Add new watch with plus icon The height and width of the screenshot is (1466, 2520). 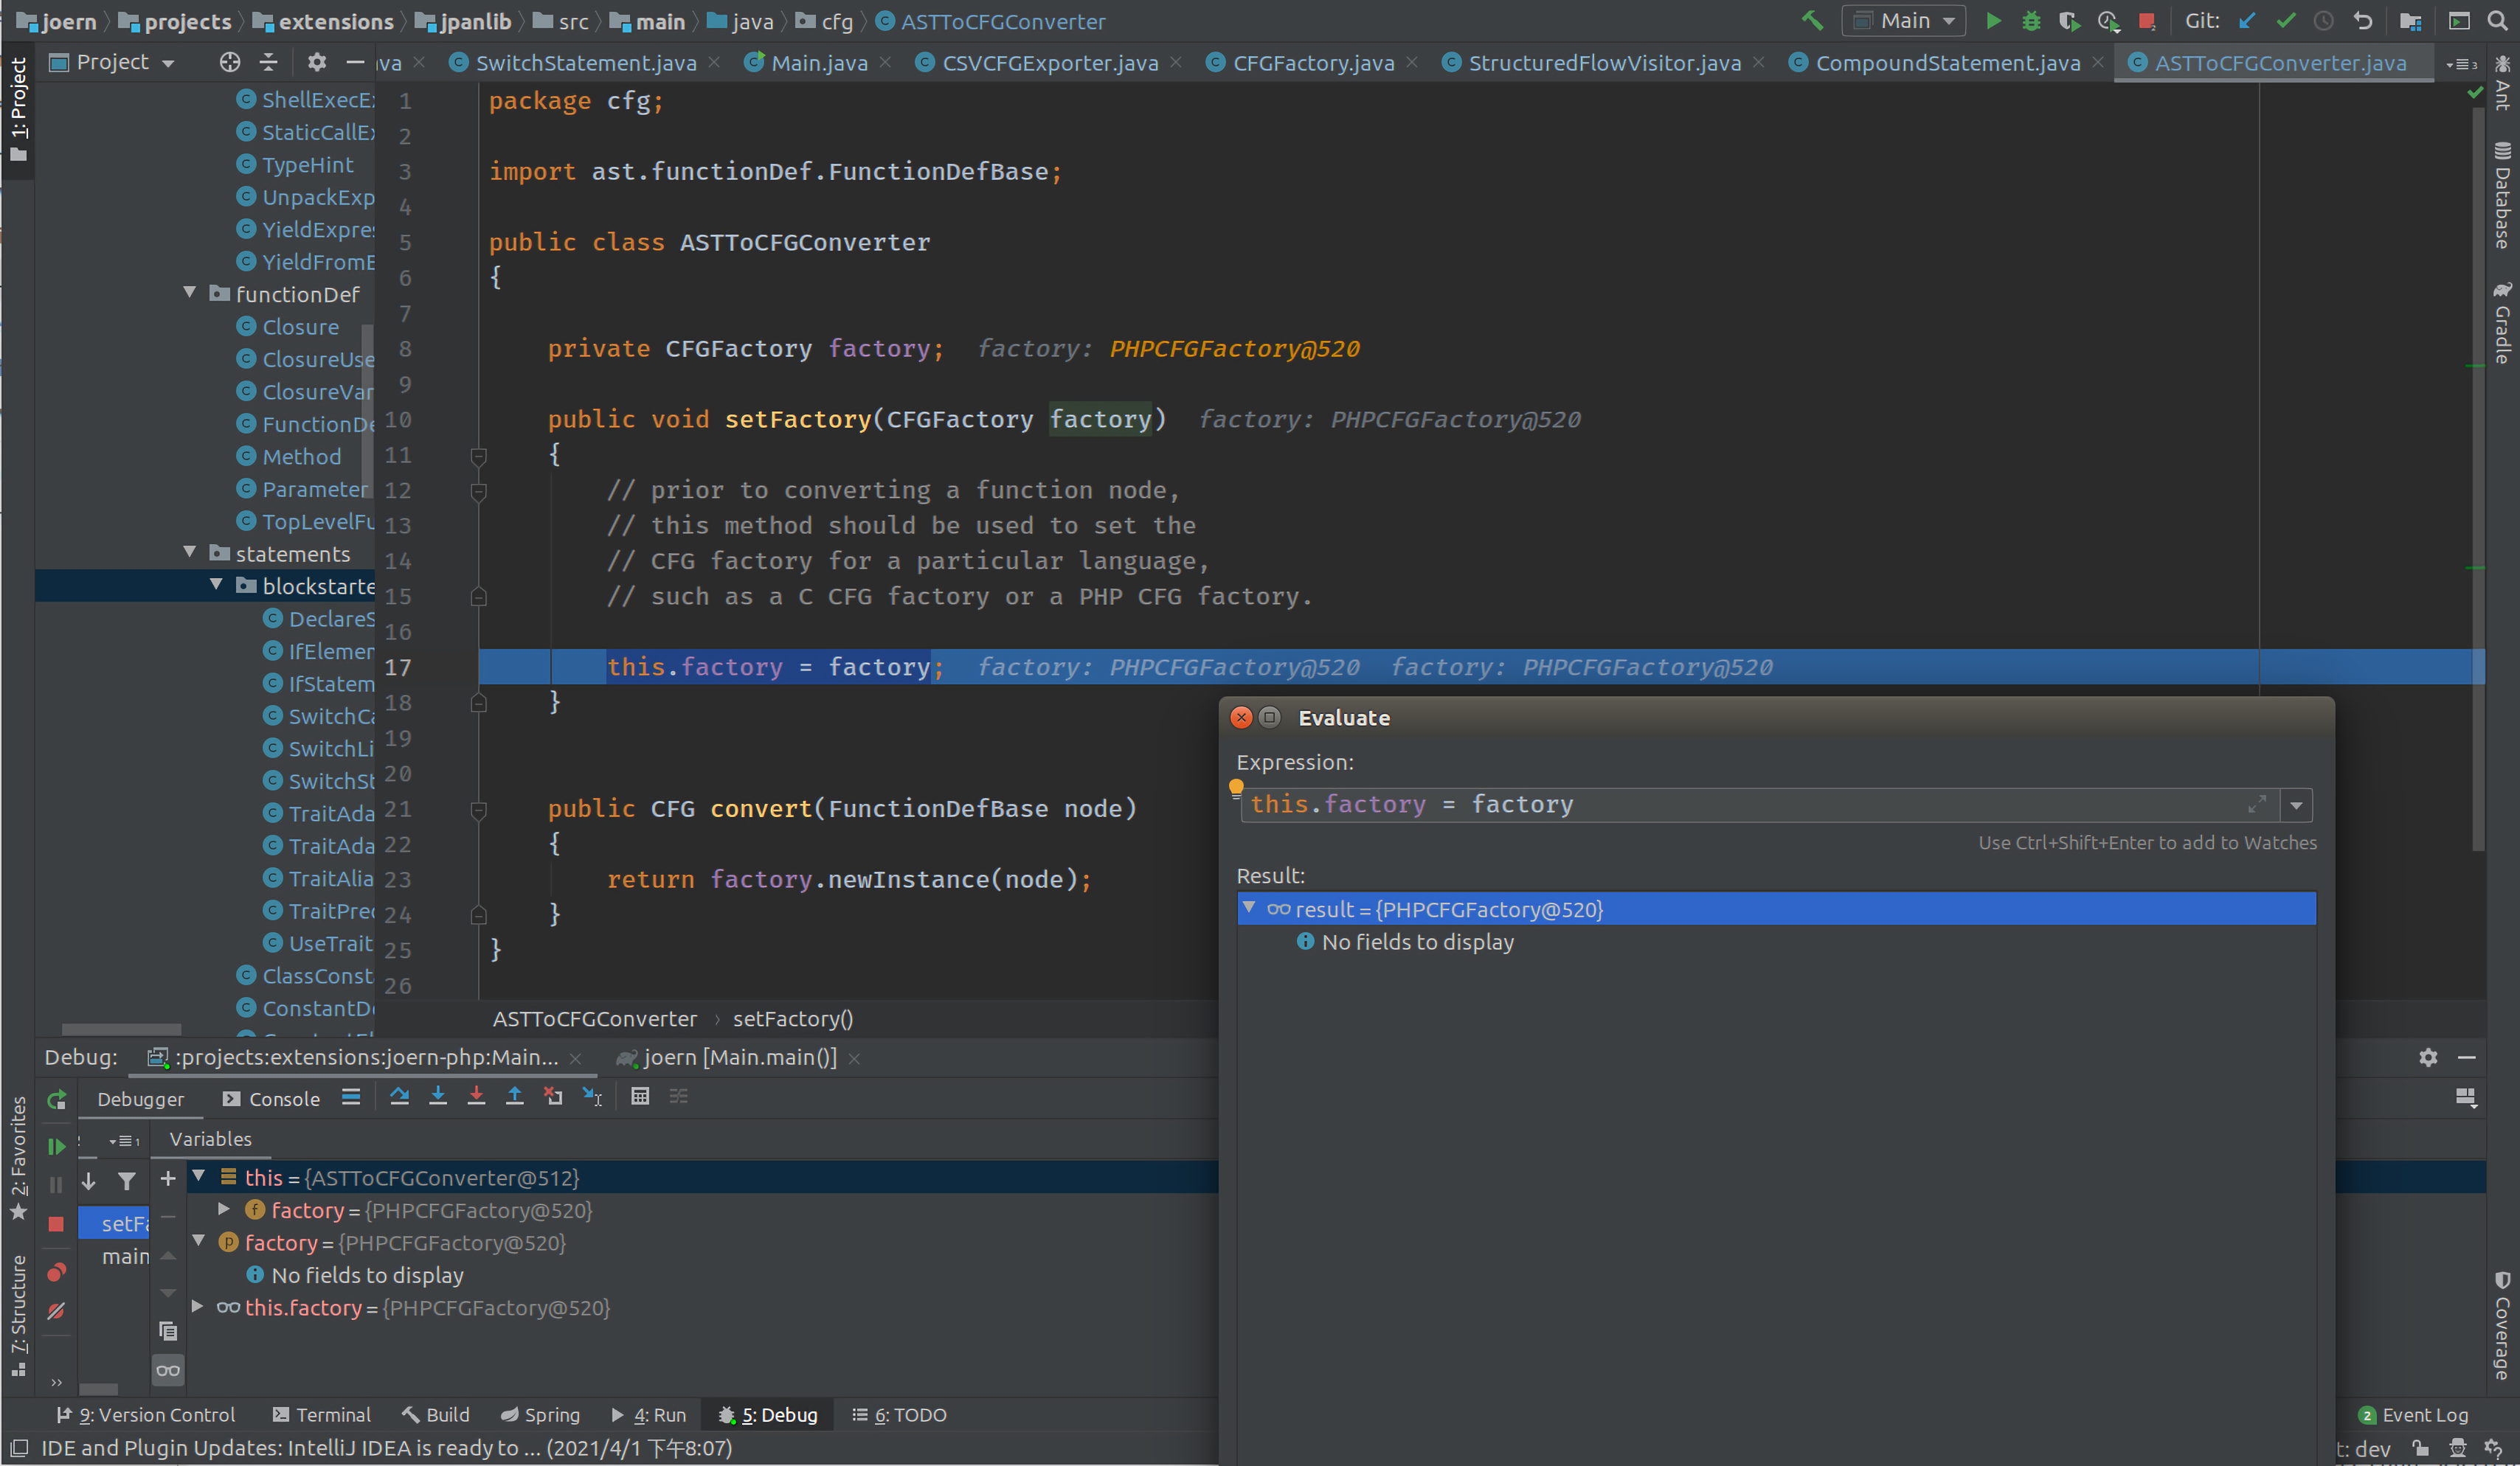tap(168, 1179)
